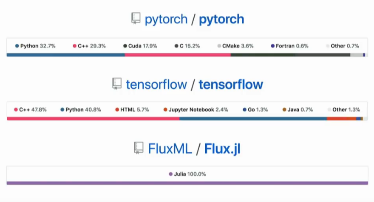This screenshot has height=202, width=374.
Task: Click the repo book icon beside pytorch
Action: [136, 18]
